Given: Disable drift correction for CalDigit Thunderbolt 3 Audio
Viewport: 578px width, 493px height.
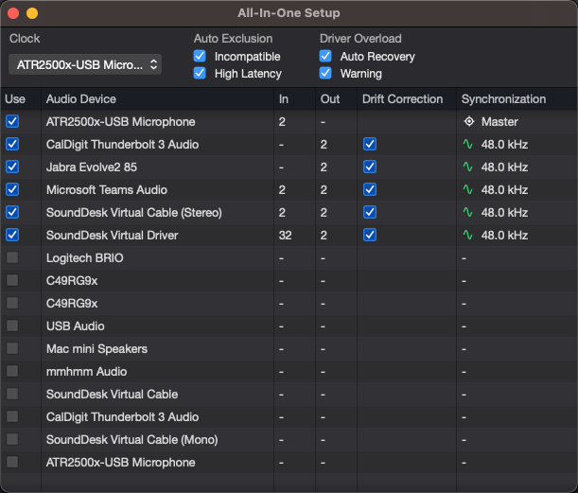Looking at the screenshot, I should 369,145.
